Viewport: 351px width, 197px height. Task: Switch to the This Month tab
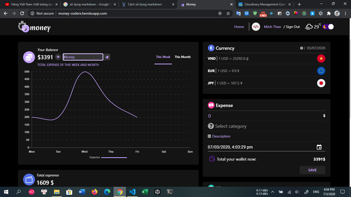[182, 57]
